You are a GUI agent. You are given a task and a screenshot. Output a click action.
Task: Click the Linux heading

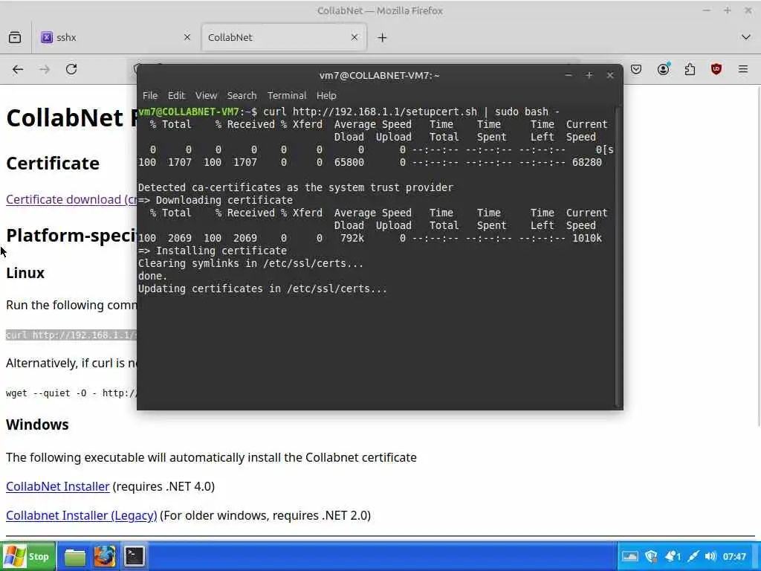(x=25, y=273)
